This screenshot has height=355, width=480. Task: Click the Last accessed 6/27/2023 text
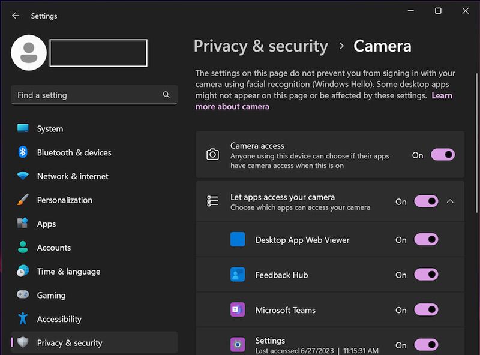[317, 351]
